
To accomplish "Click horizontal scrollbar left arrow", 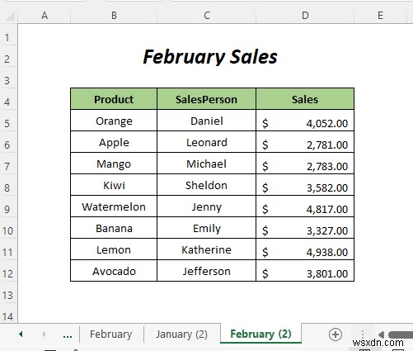I will 381,334.
